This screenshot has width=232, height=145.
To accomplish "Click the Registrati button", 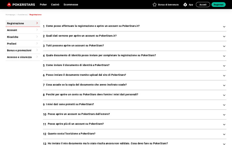I will click(218, 5).
